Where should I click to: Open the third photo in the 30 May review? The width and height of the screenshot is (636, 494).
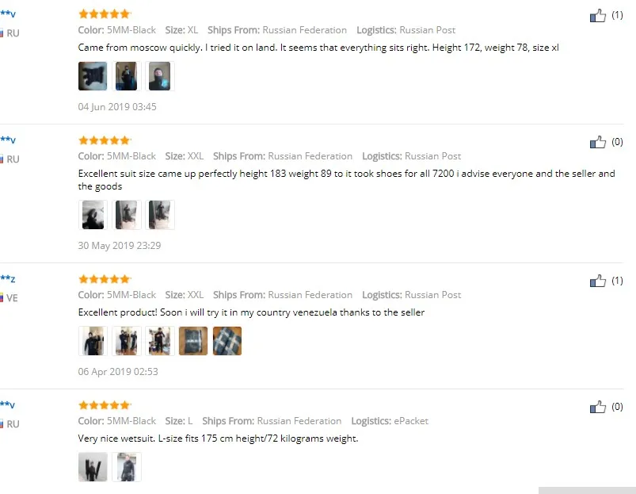click(x=159, y=215)
